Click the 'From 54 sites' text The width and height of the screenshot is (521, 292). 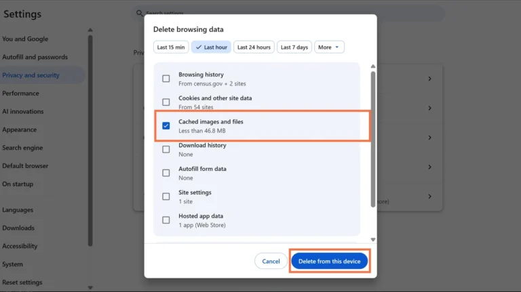195,107
